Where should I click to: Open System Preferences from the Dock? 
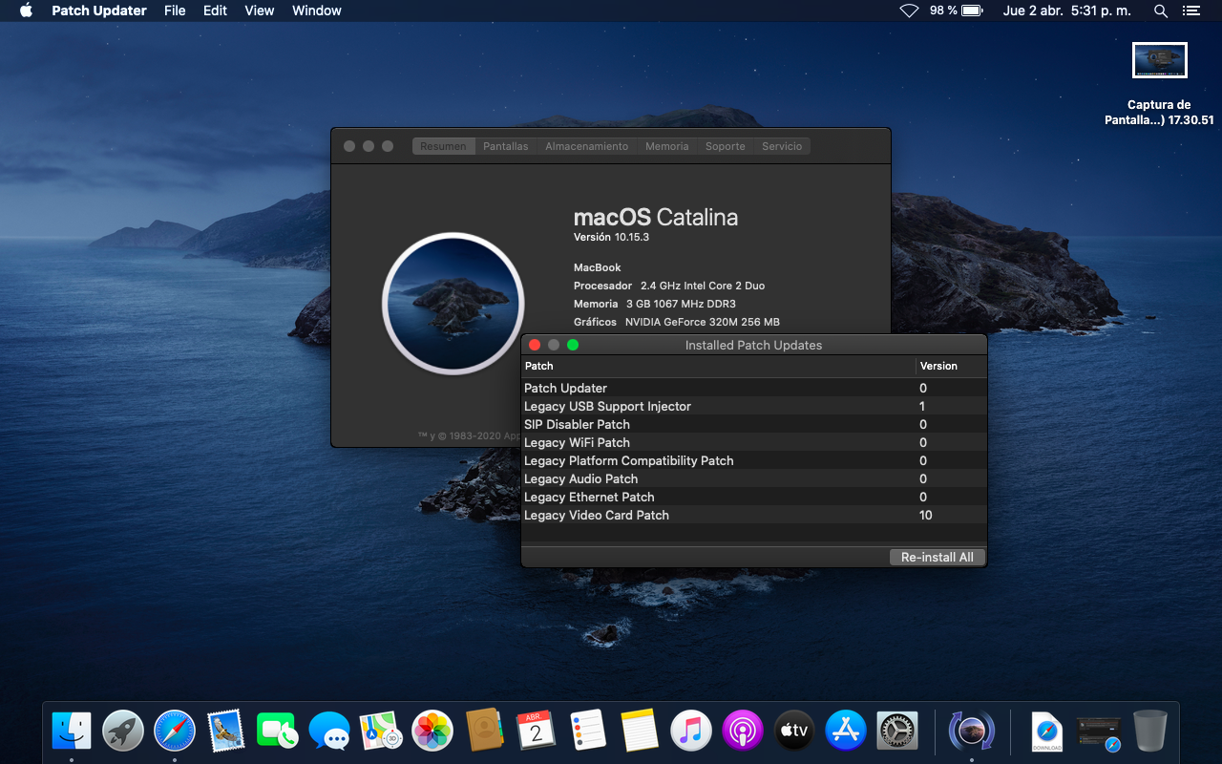[x=897, y=732]
